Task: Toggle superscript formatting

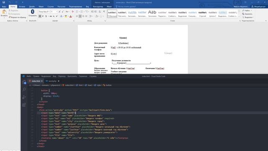Action: 57,16
